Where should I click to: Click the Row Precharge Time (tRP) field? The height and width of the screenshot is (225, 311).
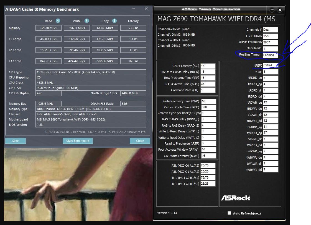point(208,78)
